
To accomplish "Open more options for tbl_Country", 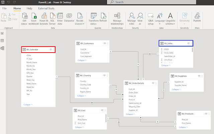I will [x=107, y=75].
